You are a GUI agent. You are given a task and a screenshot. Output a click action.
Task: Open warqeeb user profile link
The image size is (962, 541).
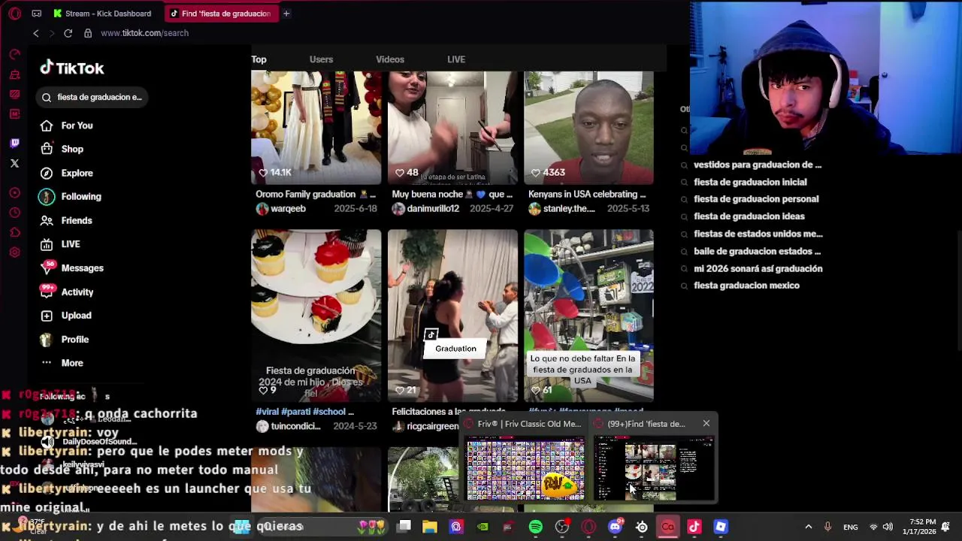tap(288, 209)
